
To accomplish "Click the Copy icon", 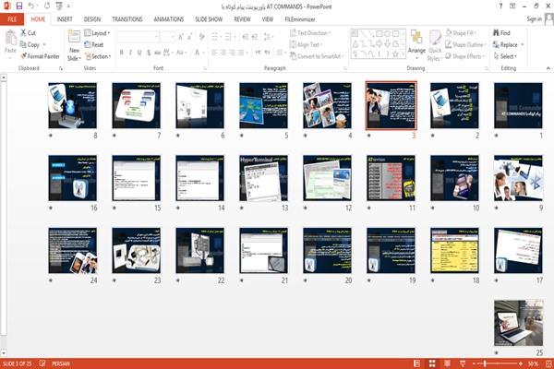I will (23, 44).
